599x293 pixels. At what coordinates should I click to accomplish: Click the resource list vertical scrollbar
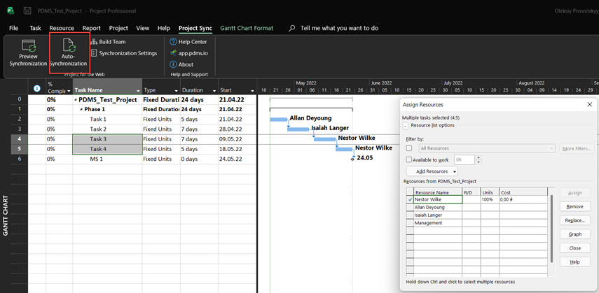tap(551, 228)
